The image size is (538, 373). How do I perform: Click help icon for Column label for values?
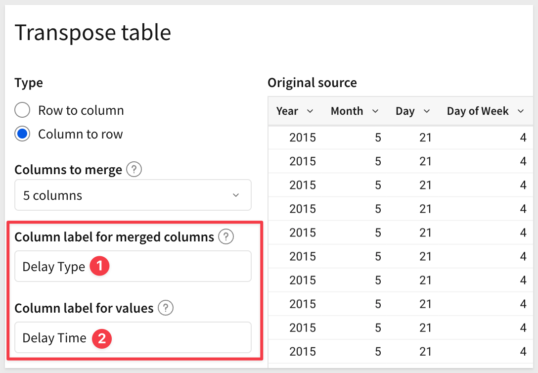pyautogui.click(x=166, y=308)
